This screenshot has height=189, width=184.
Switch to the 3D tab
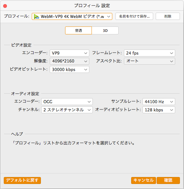tap(105, 31)
